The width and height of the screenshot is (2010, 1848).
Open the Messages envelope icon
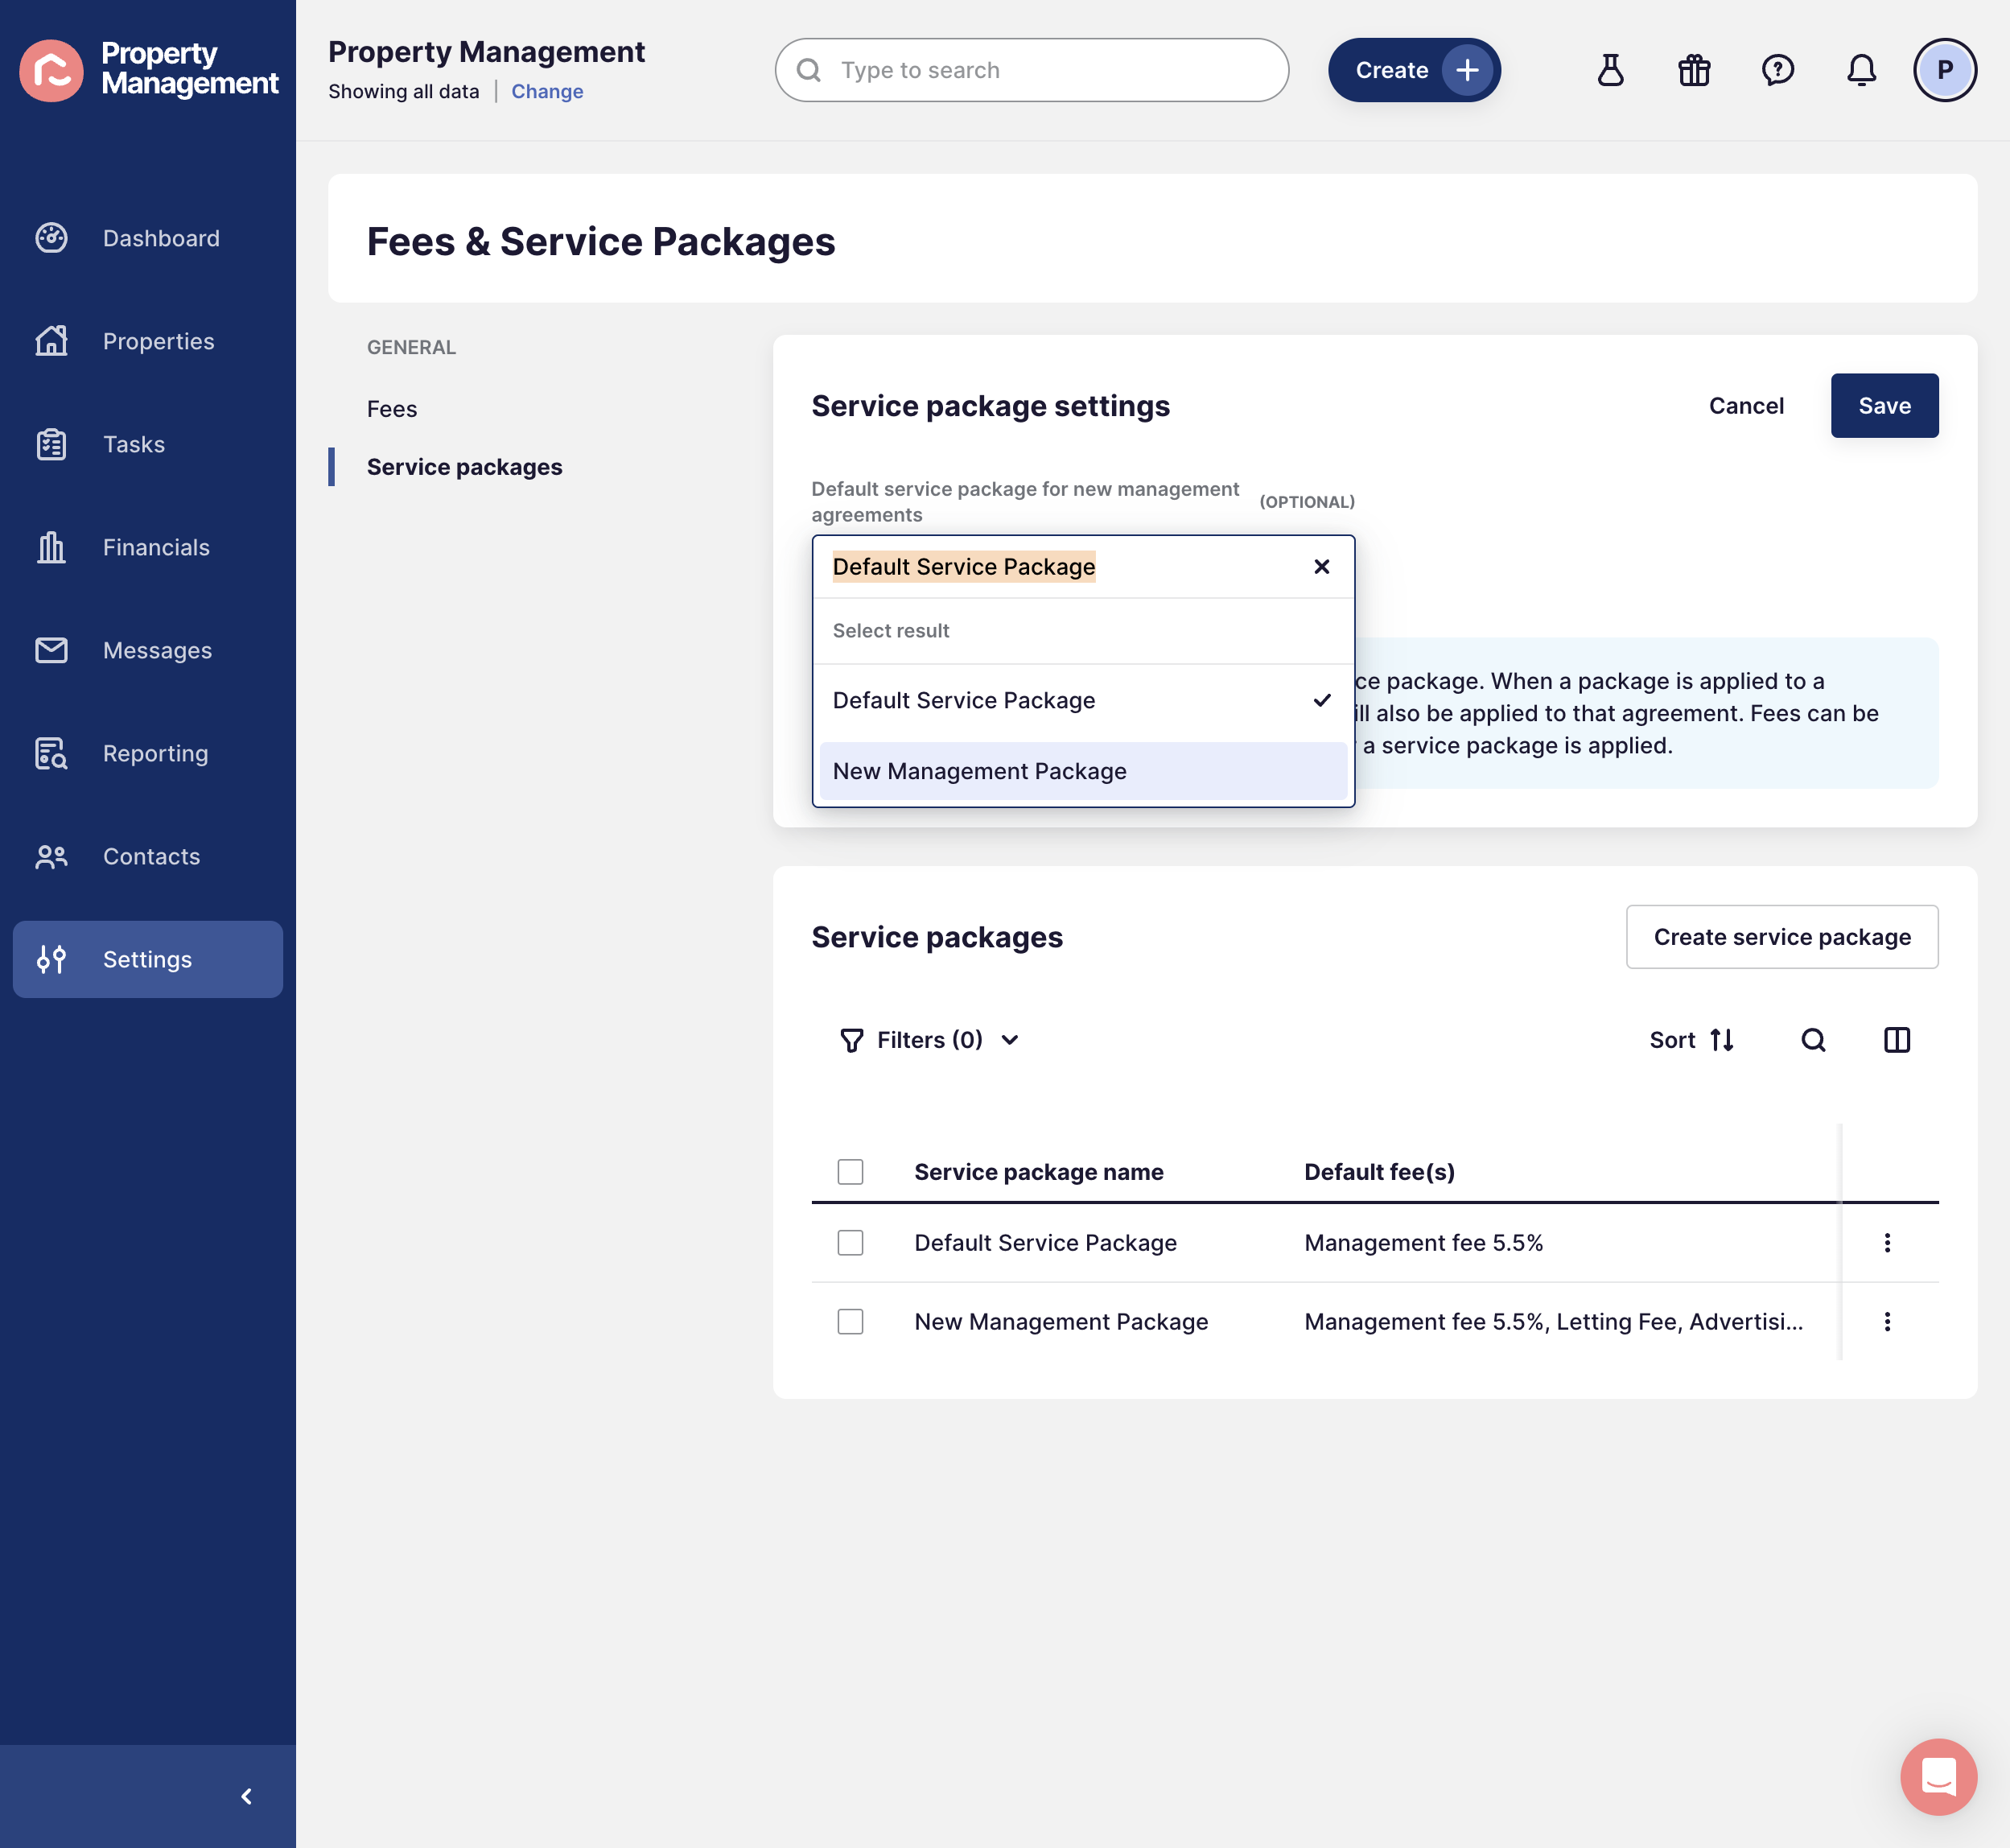pos(51,650)
